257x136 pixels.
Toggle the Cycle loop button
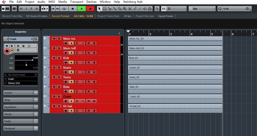click(64, 9)
